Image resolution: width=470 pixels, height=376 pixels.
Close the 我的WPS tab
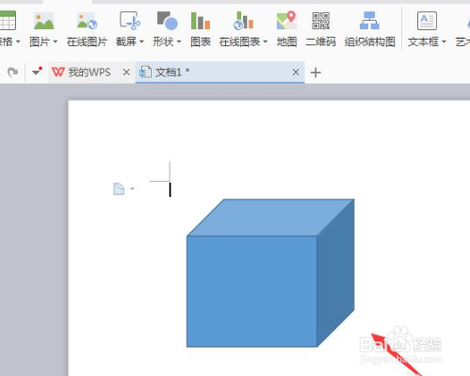[126, 73]
